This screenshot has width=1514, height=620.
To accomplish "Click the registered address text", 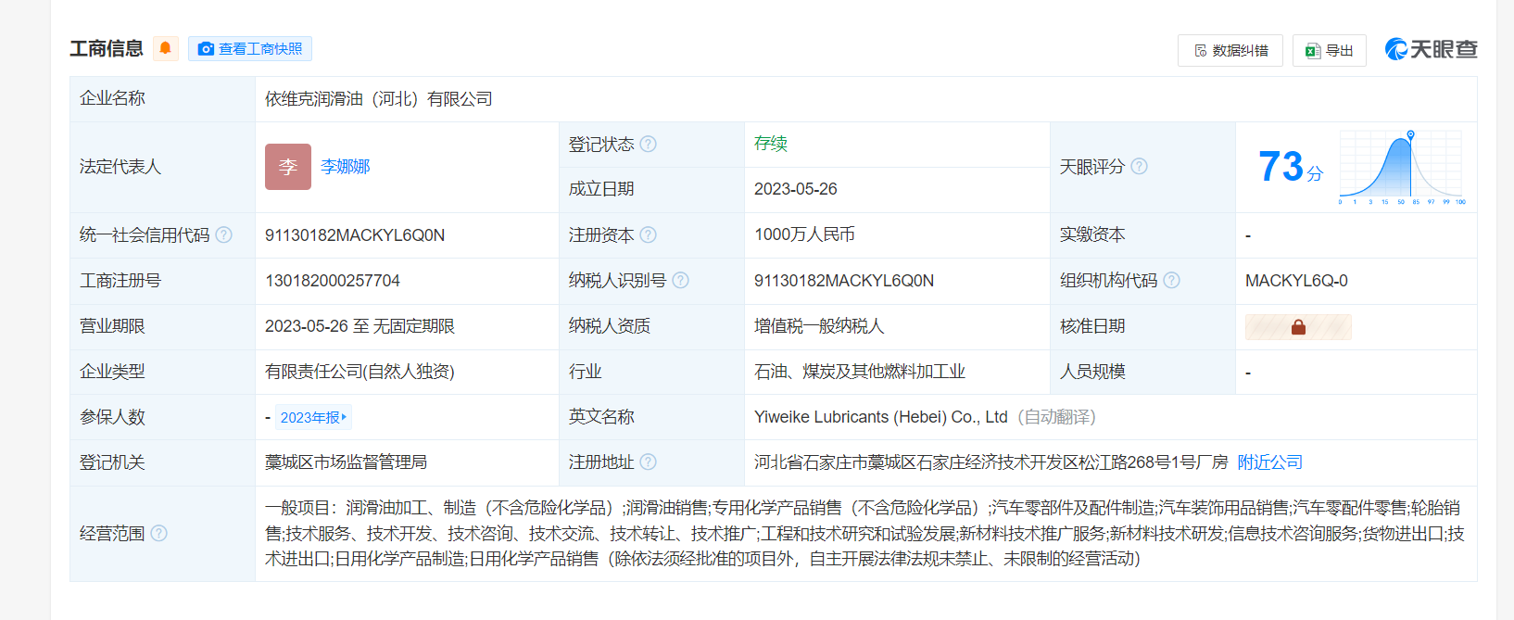I will coord(991,462).
